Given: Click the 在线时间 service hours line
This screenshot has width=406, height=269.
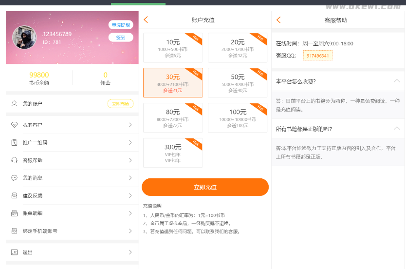Looking at the screenshot, I should (x=314, y=43).
